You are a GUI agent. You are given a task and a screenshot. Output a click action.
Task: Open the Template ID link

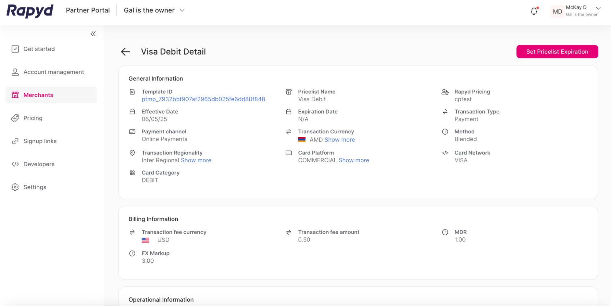tap(203, 99)
